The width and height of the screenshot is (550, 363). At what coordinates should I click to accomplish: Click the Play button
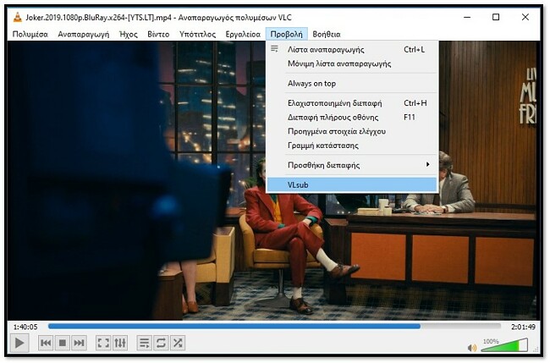click(x=19, y=343)
